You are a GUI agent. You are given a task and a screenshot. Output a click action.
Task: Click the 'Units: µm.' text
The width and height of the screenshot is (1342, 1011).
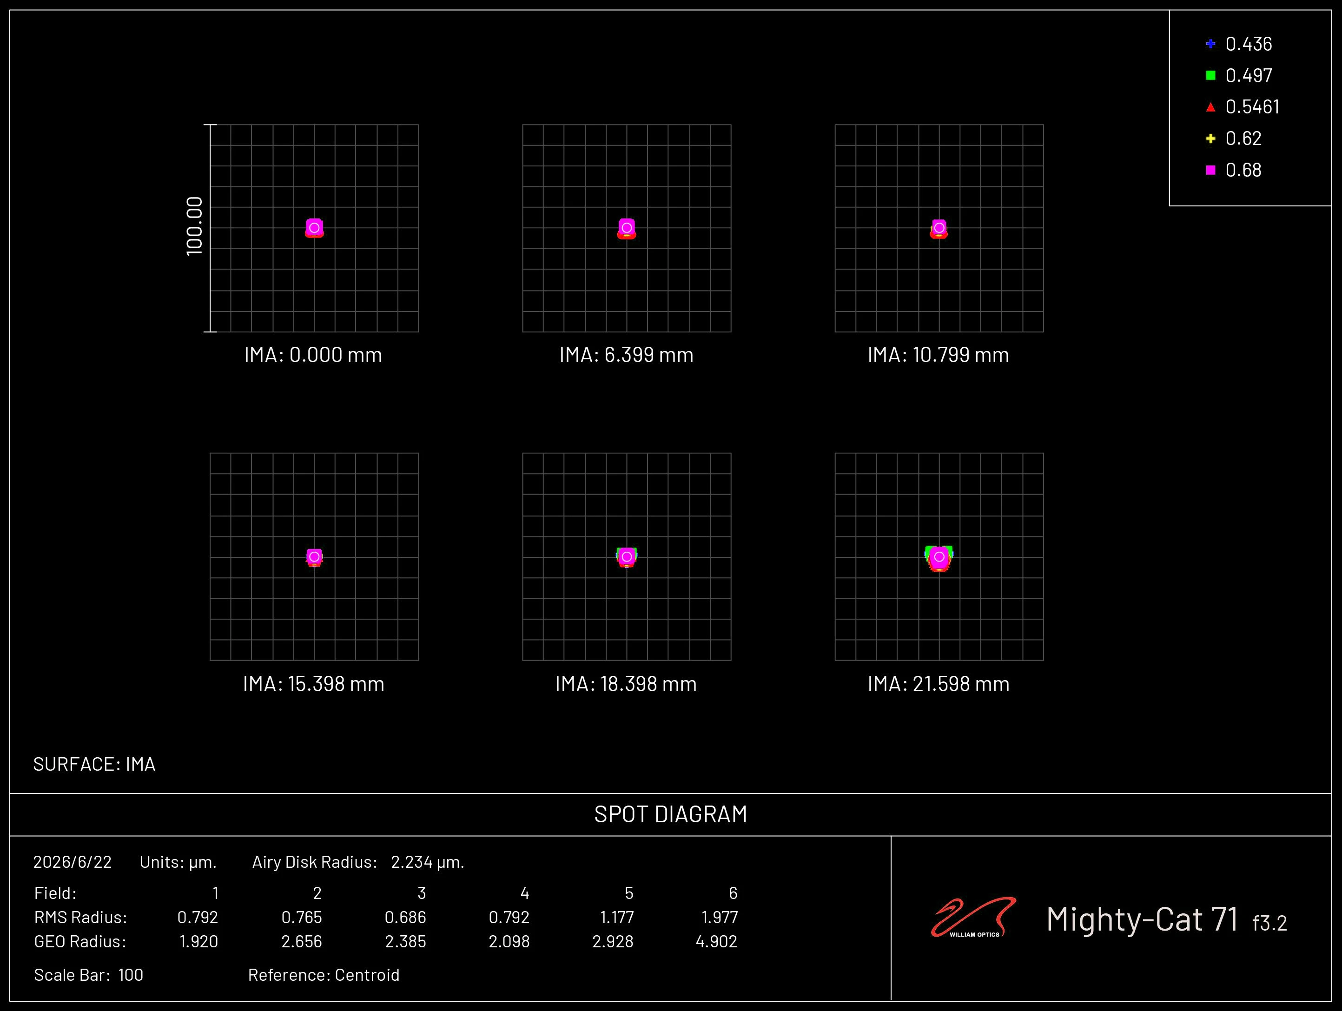[178, 862]
